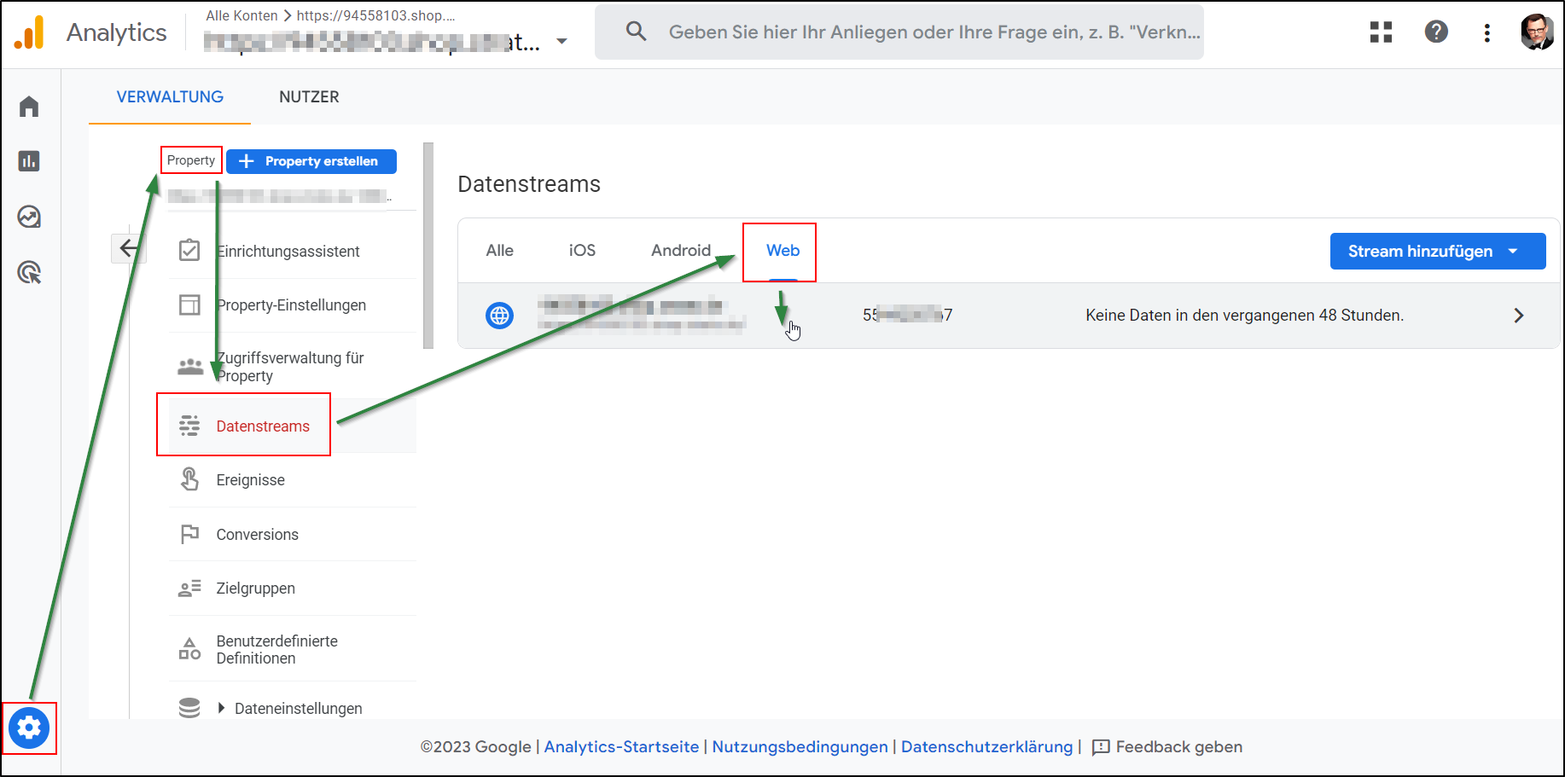The width and height of the screenshot is (1565, 777).
Task: Open the Help question mark icon
Action: click(x=1436, y=32)
